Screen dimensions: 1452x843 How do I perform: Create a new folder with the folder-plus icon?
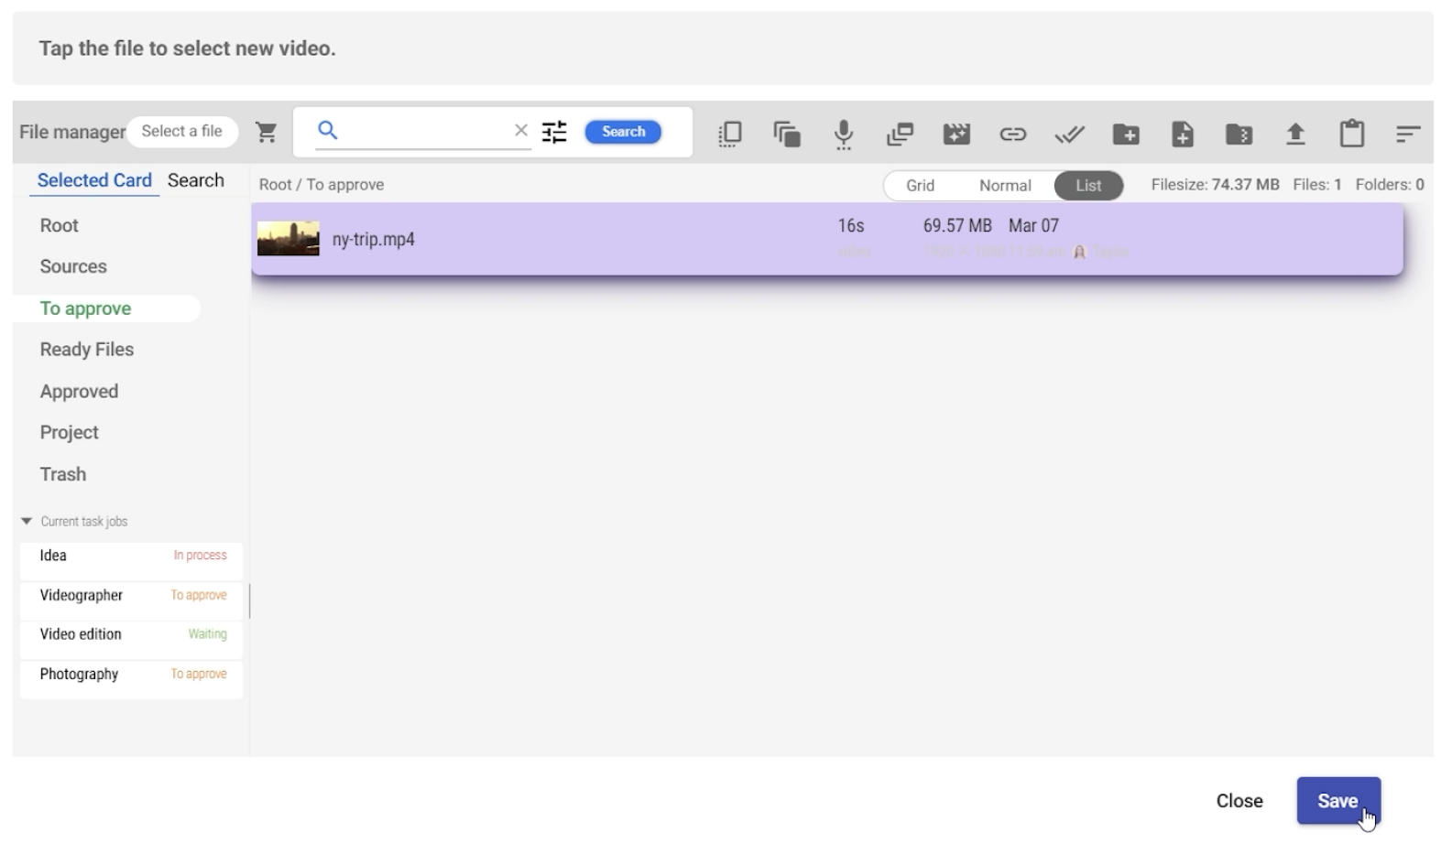click(1126, 135)
